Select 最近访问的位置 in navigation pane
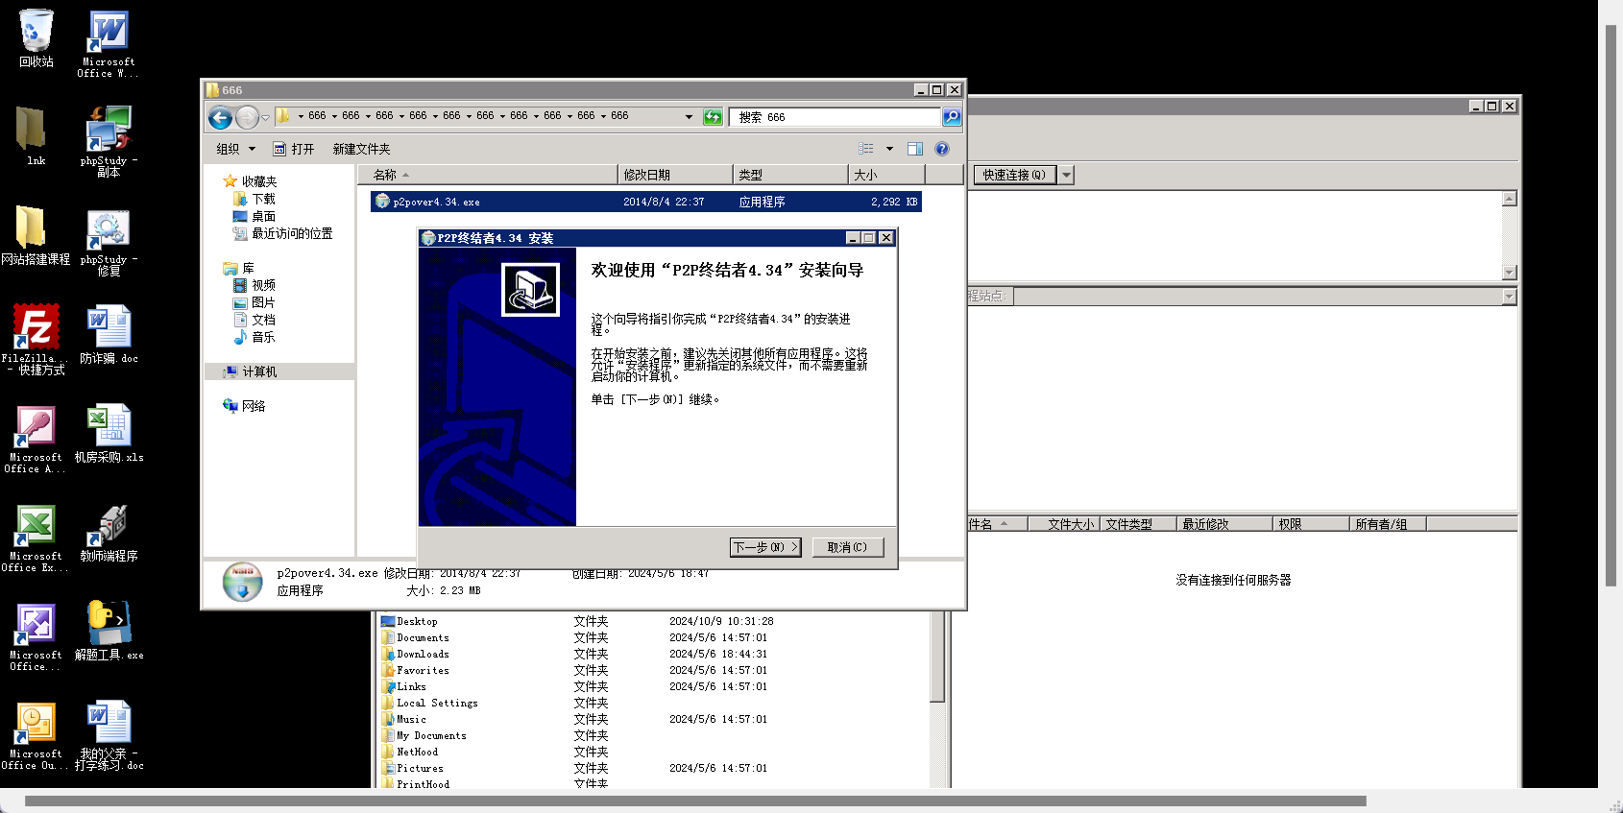1623x813 pixels. 283,233
